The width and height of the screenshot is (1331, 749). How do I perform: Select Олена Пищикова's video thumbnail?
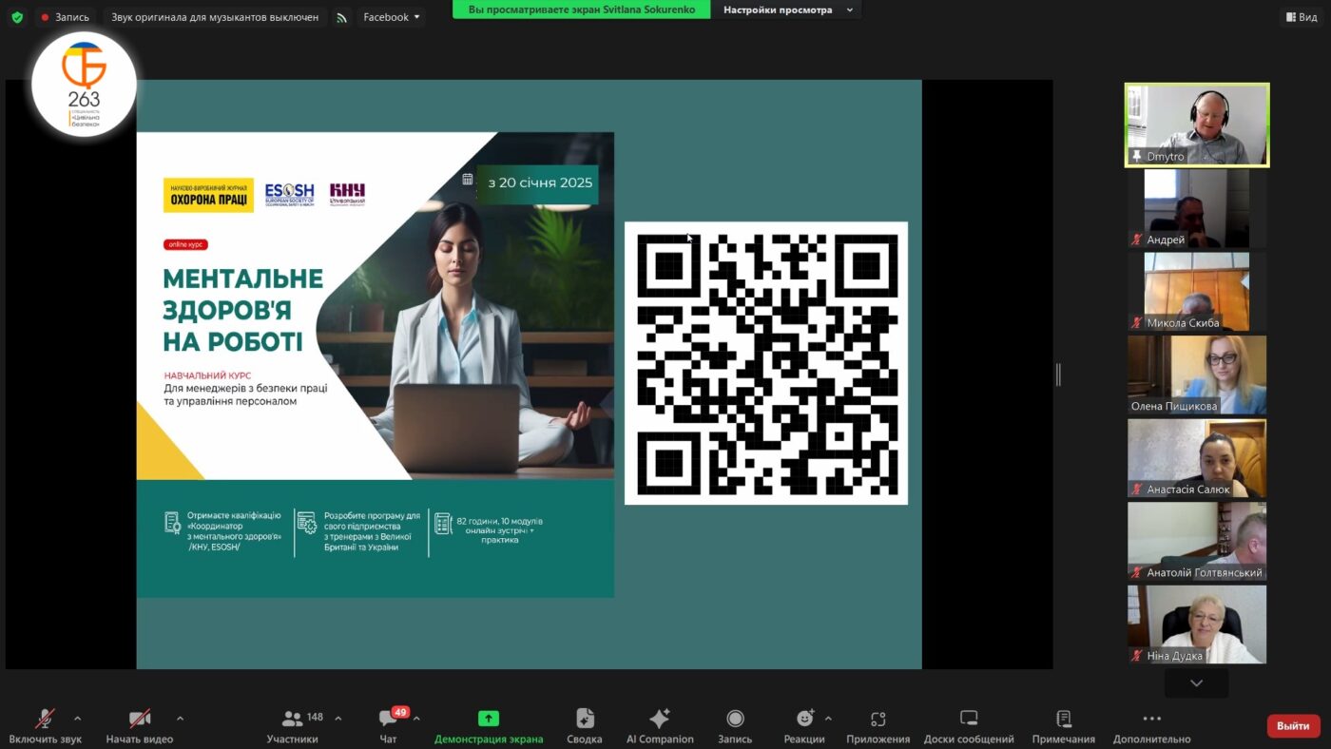(1197, 374)
